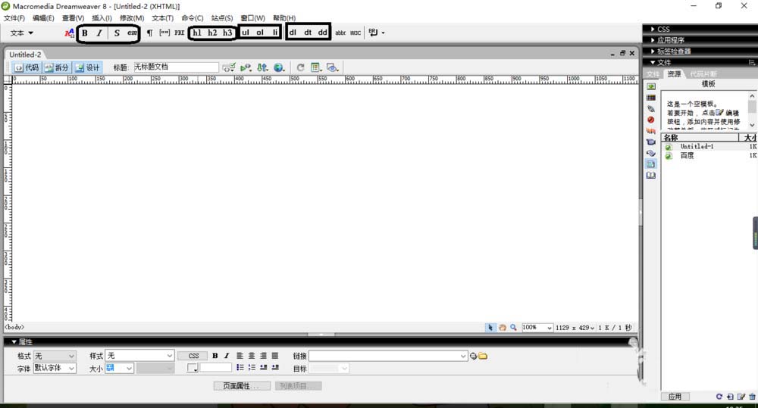The width and height of the screenshot is (758, 408).
Task: Select the Untitled-2 document tab
Action: (x=25, y=54)
